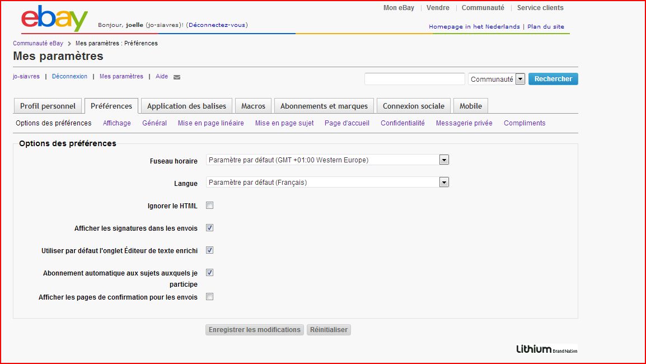Click the Rechercher button

(553, 79)
